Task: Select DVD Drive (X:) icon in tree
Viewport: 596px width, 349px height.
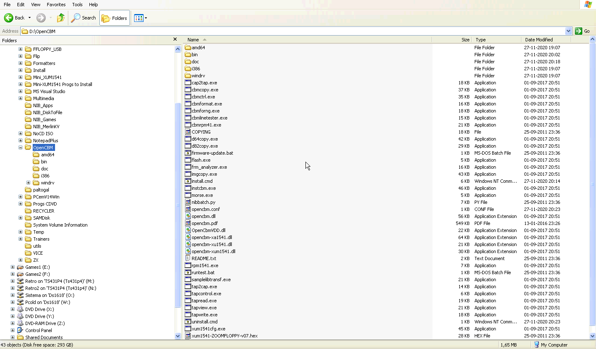Action: tap(20, 309)
